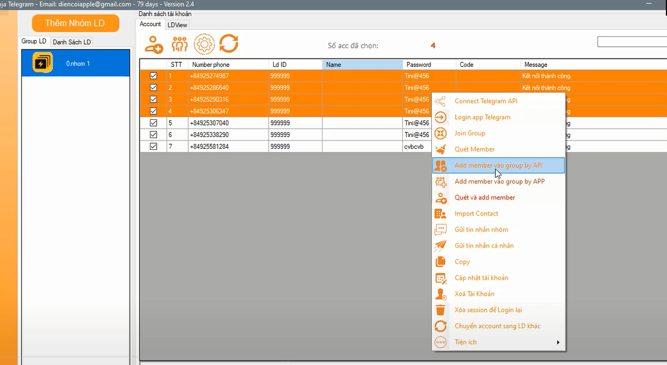Image resolution: width=667 pixels, height=365 pixels.
Task: Click the paper plane Gửi tin nhắn cá nhân icon
Action: pos(440,246)
